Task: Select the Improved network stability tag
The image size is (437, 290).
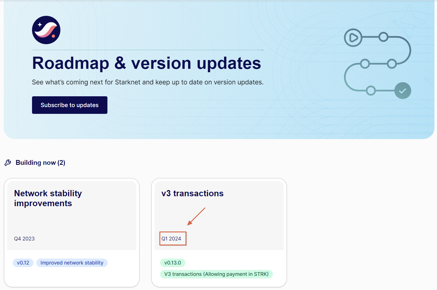Action: point(72,263)
